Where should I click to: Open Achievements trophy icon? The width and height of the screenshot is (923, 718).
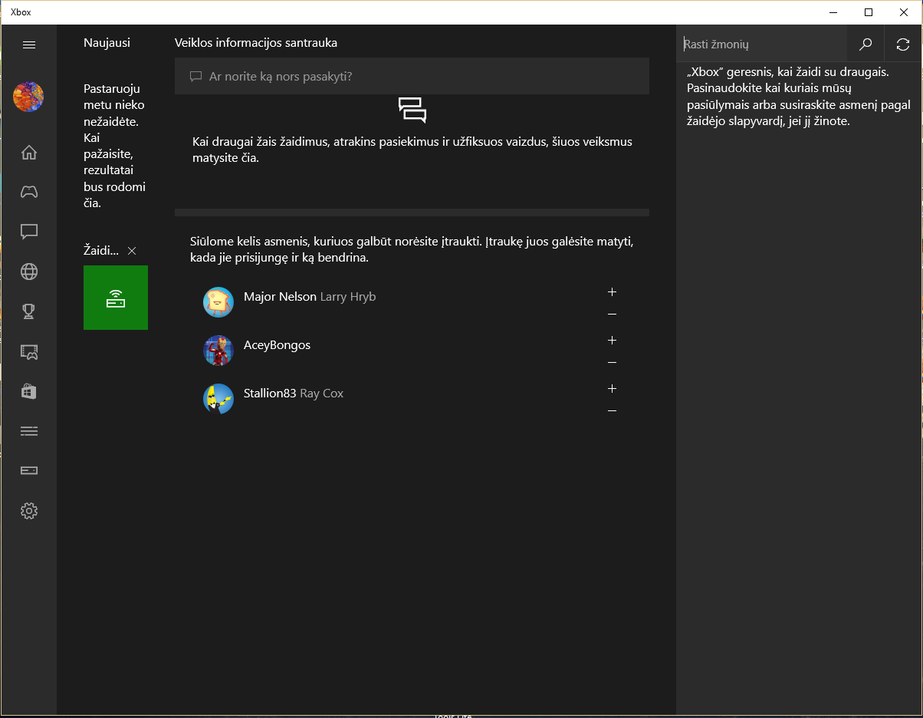[x=29, y=311]
